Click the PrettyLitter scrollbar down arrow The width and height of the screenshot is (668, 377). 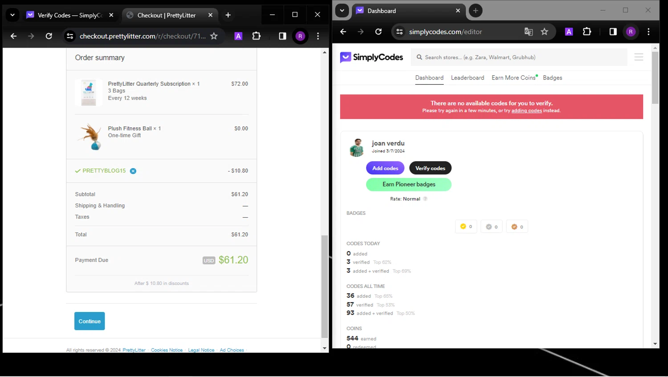(325, 349)
